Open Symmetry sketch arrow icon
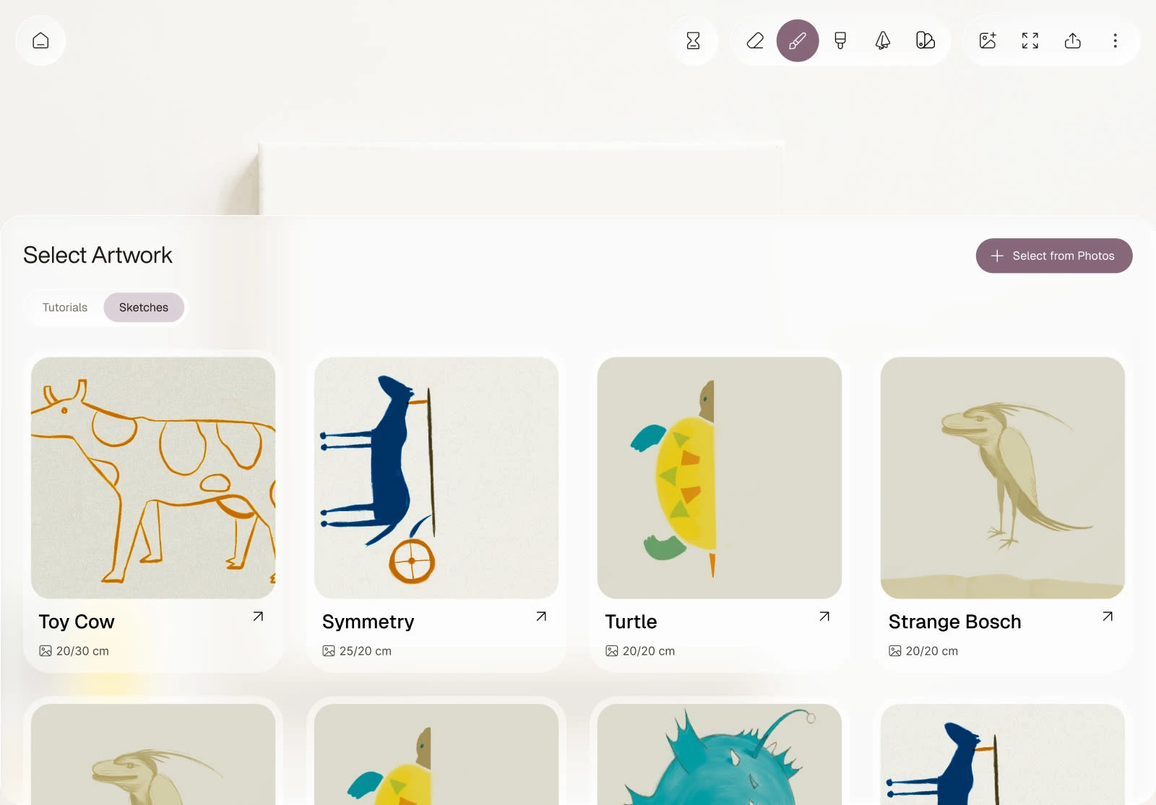 point(541,617)
